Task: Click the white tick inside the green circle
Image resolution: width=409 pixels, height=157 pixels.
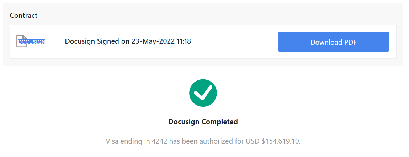Action: [x=203, y=93]
